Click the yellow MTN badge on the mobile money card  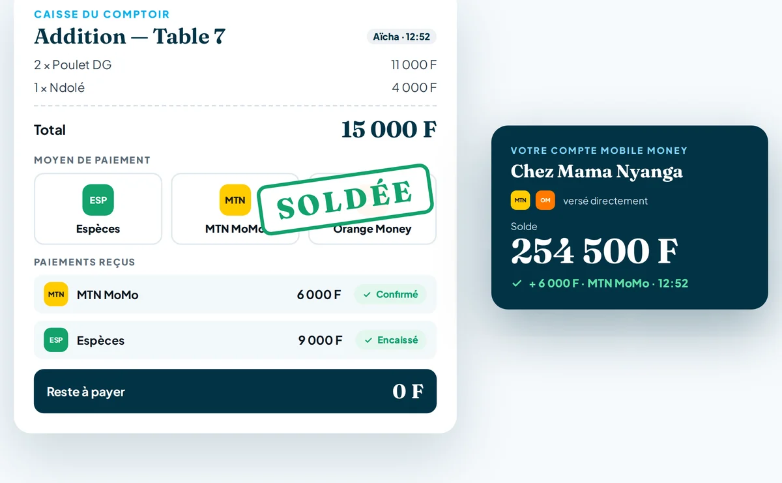(520, 201)
